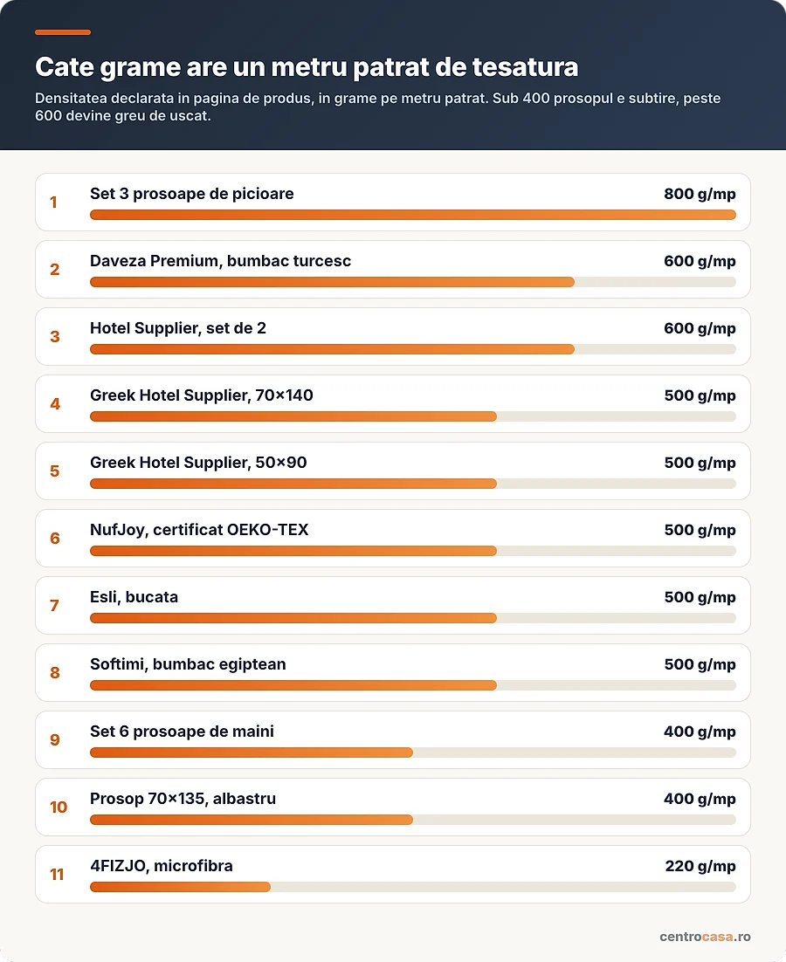Screen dimensions: 786x962
Task: Click the 220 g/mp density value
Action: (x=700, y=866)
